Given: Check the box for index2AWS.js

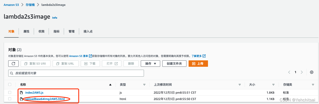Looking at the screenshot, I should coord(10,92).
